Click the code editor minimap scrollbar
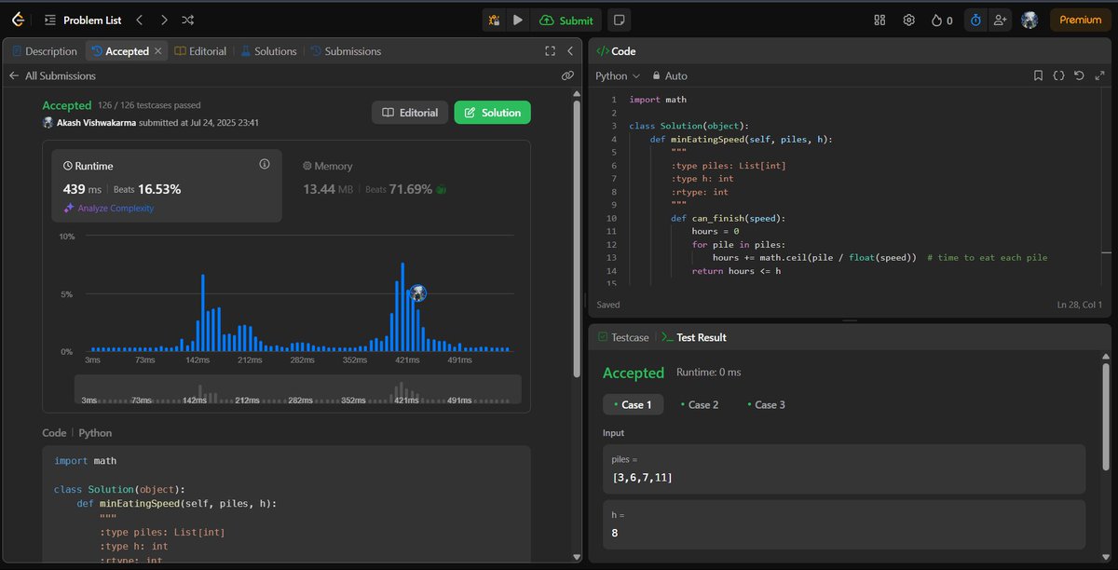Screen dimensions: 1118x570 coord(1105,253)
